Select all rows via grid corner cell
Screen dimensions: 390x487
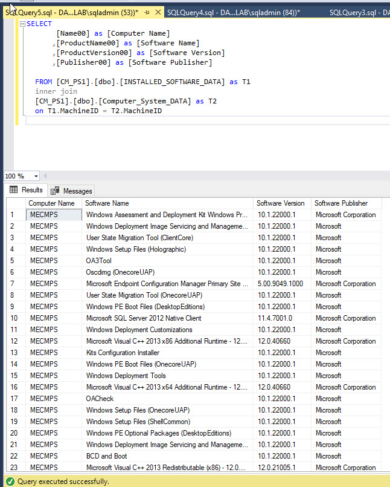14,203
